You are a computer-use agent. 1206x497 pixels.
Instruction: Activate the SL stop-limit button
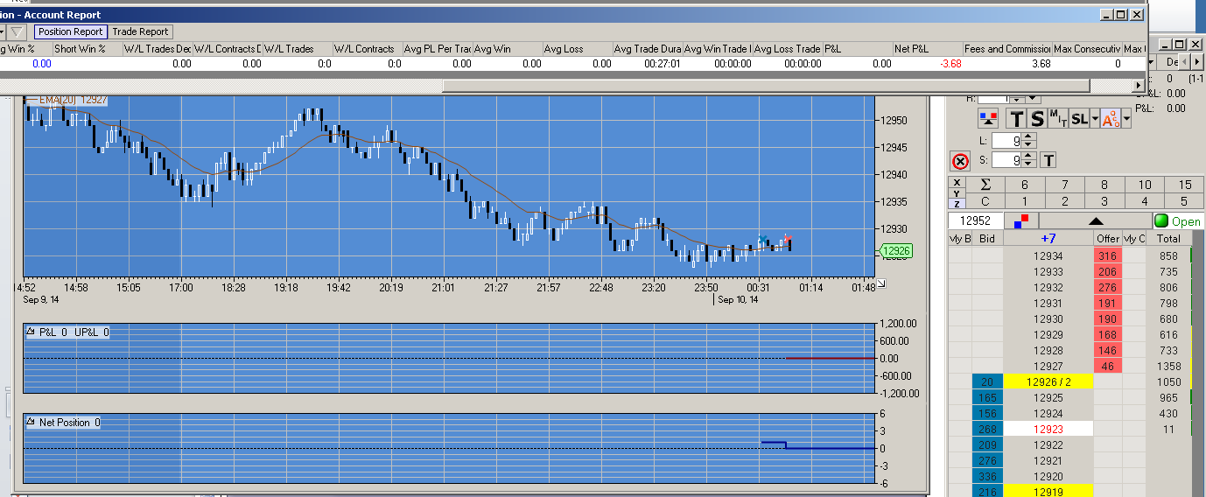click(1079, 119)
